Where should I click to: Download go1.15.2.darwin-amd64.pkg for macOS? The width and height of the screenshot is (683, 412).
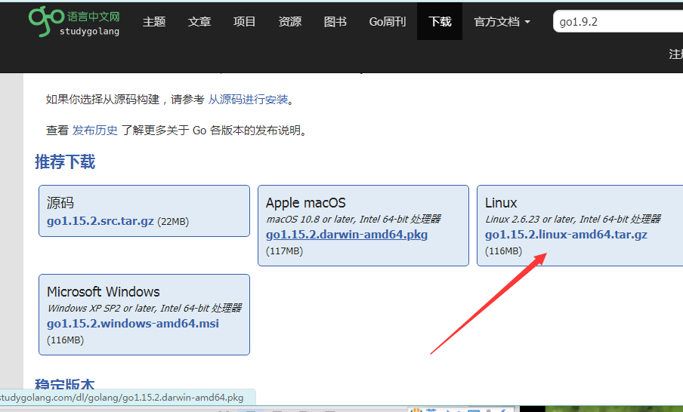(x=347, y=235)
